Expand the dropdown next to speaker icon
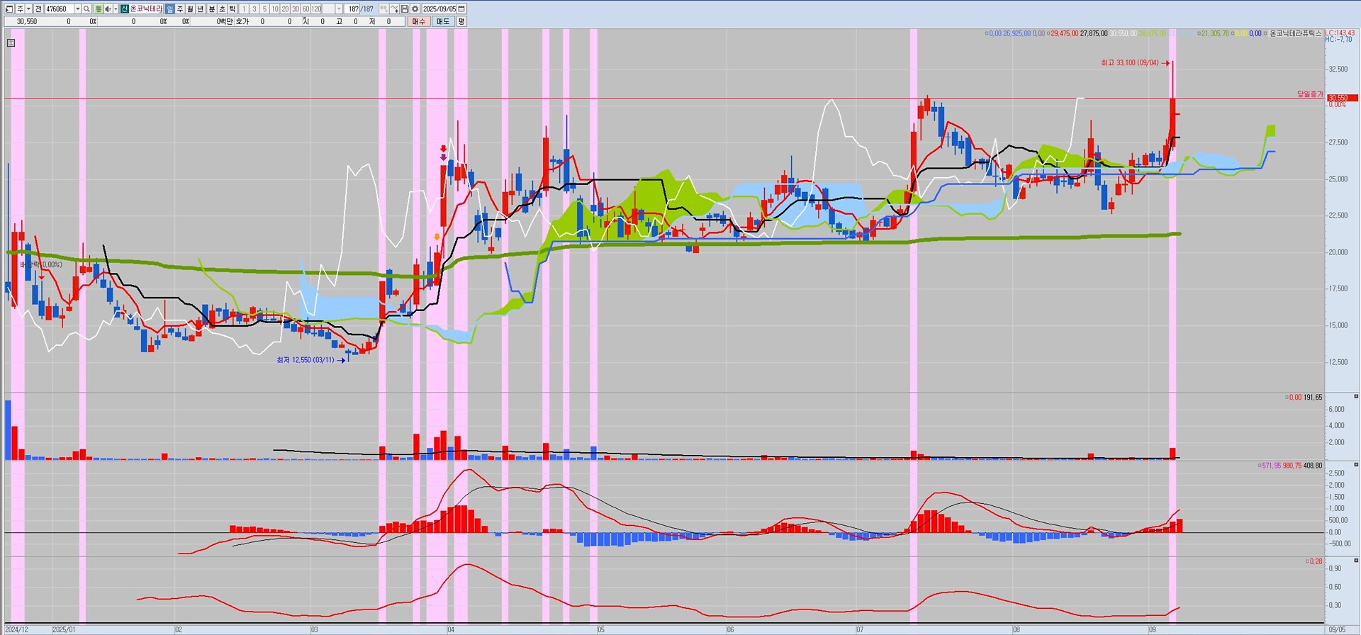This screenshot has height=635, width=1361. [116, 9]
